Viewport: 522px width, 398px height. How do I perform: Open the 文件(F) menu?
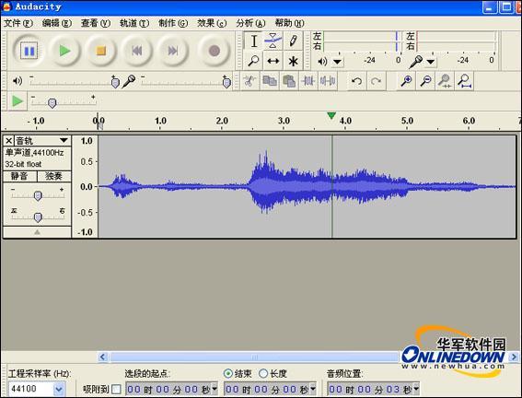(x=18, y=23)
